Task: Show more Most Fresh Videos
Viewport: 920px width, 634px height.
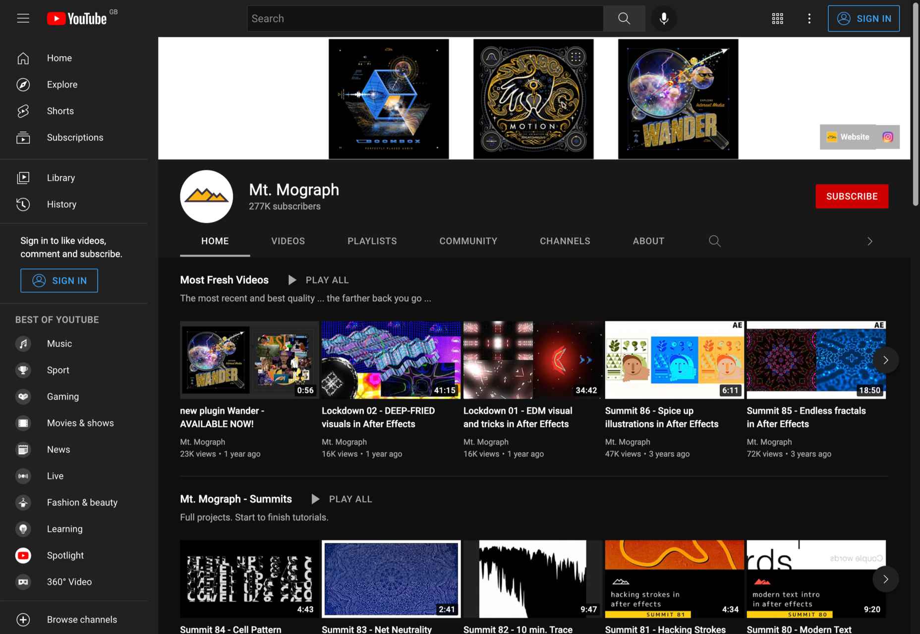Action: pos(886,360)
